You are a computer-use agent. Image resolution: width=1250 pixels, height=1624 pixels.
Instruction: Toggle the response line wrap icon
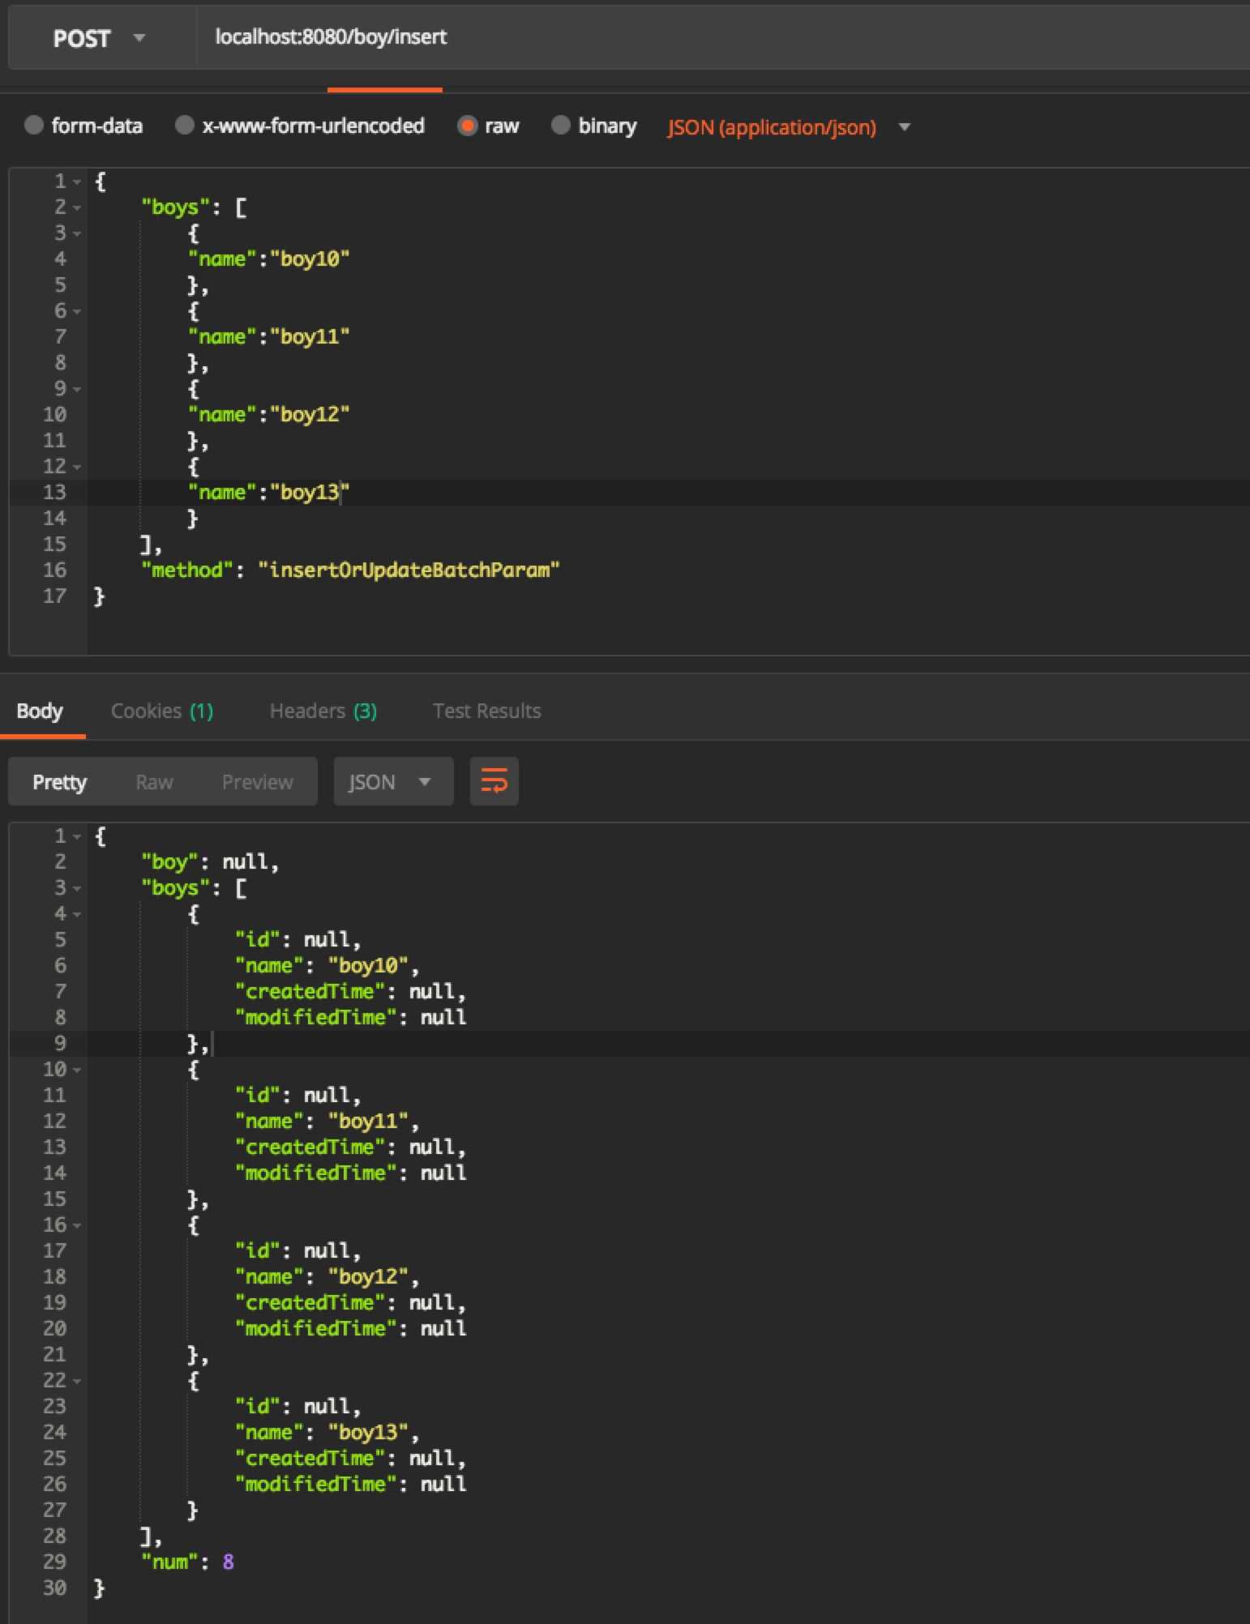(494, 781)
